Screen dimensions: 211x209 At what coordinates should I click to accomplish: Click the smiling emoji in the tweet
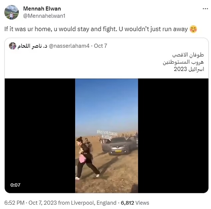(193, 29)
